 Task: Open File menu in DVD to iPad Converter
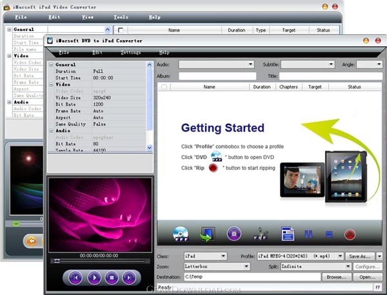pyautogui.click(x=64, y=52)
